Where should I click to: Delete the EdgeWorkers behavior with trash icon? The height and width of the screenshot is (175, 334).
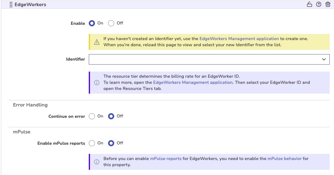point(328,4)
